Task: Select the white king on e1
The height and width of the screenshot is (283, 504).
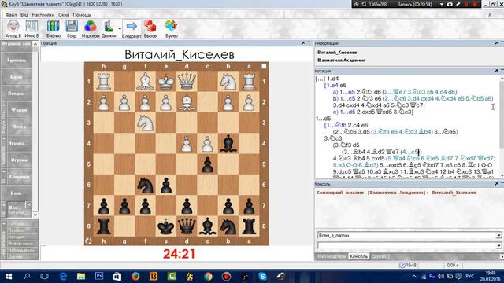Action: tap(166, 82)
